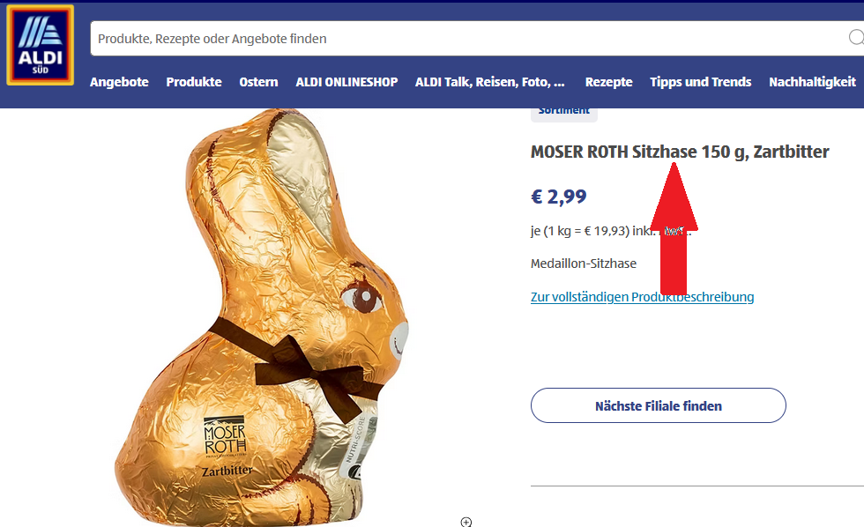Image resolution: width=864 pixels, height=527 pixels.
Task: Open the Angebote menu
Action: click(x=119, y=82)
